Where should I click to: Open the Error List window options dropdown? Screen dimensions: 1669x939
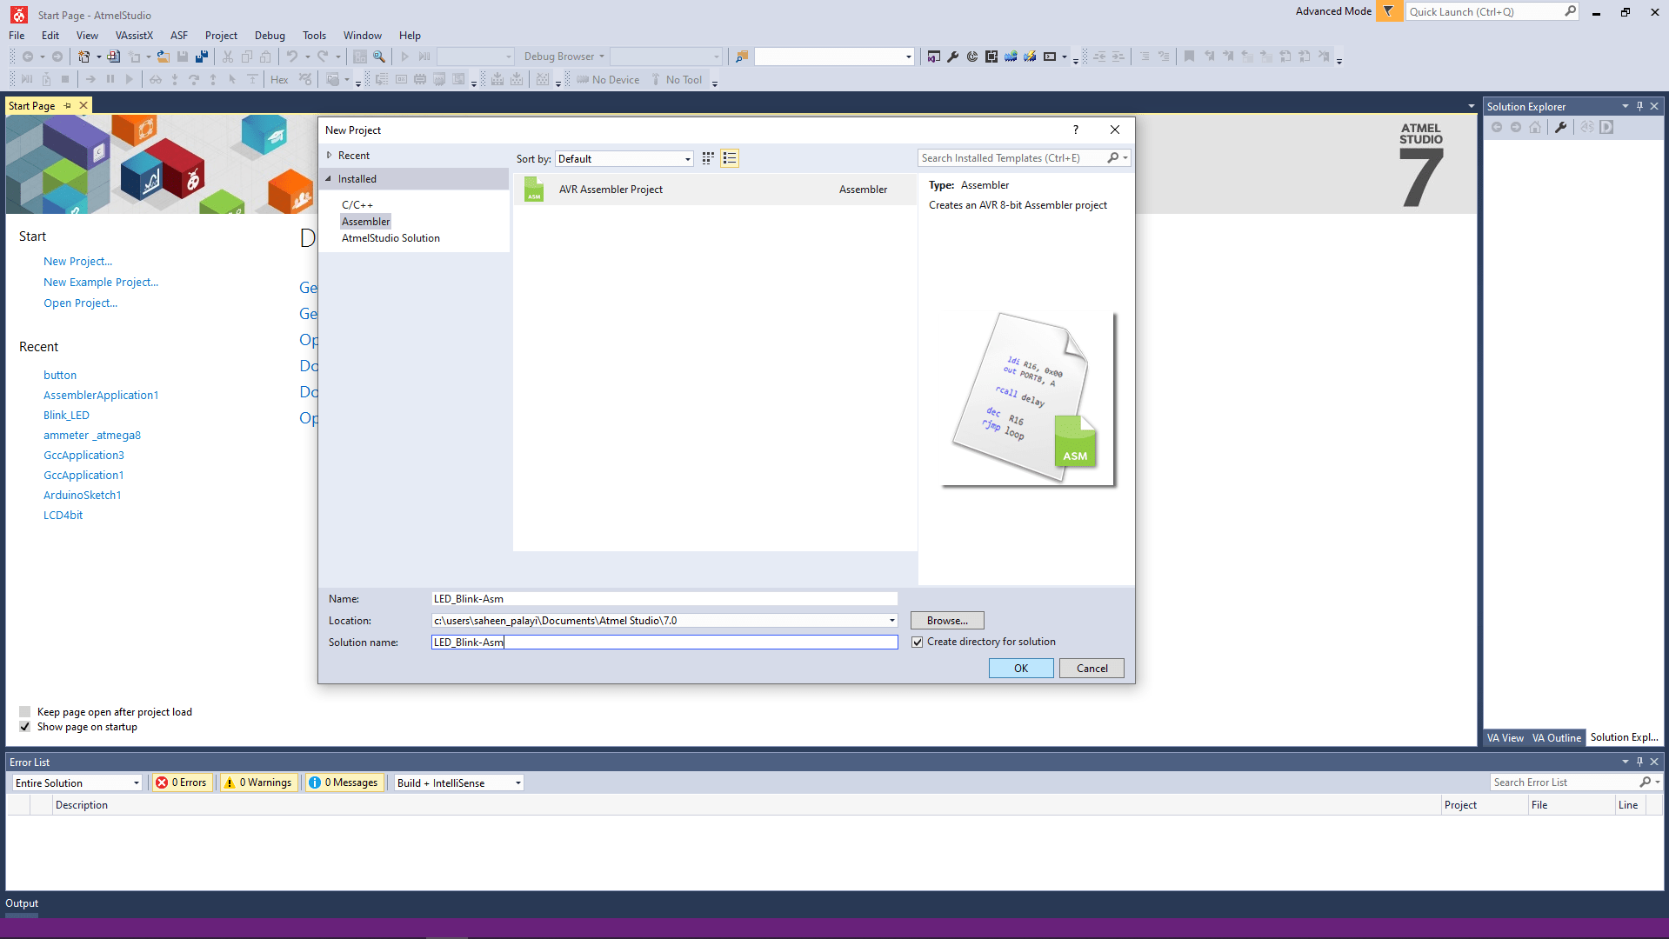[x=1625, y=762]
